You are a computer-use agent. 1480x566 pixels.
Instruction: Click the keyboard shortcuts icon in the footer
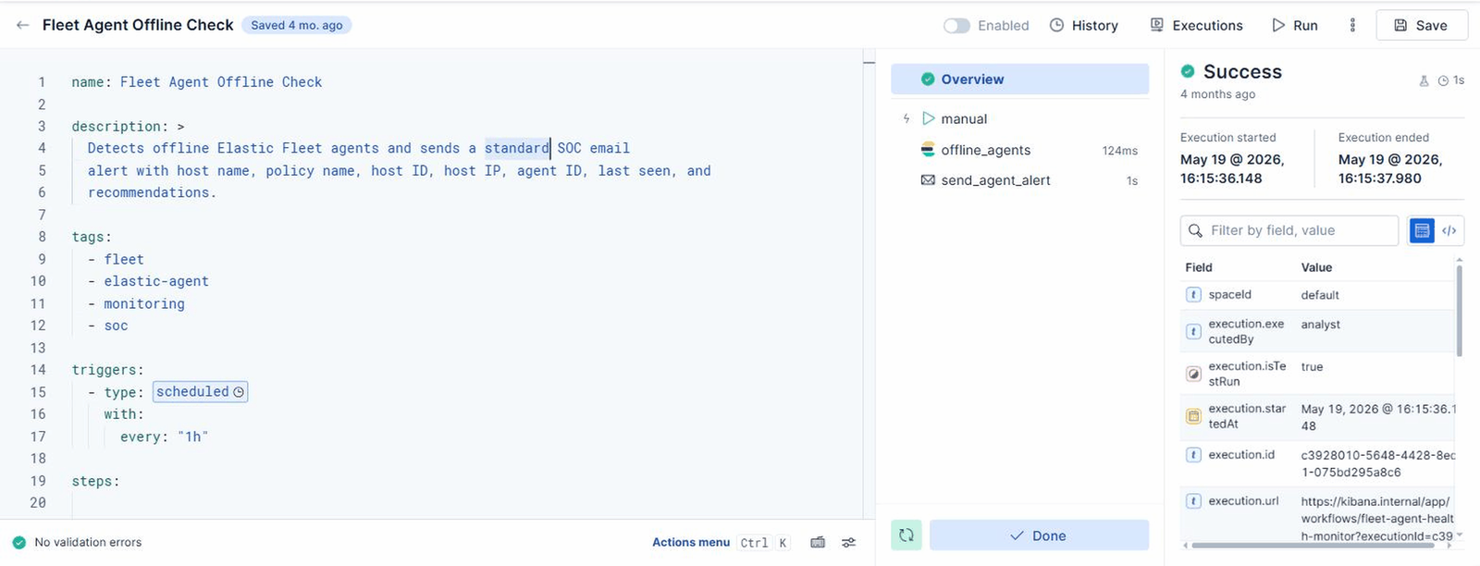818,543
